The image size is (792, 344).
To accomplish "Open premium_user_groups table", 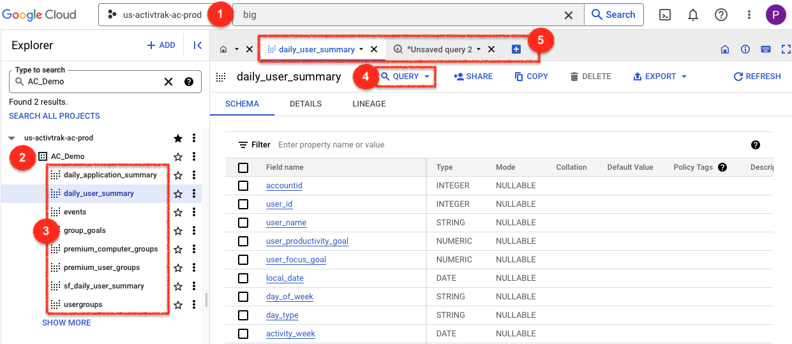I will coord(101,267).
